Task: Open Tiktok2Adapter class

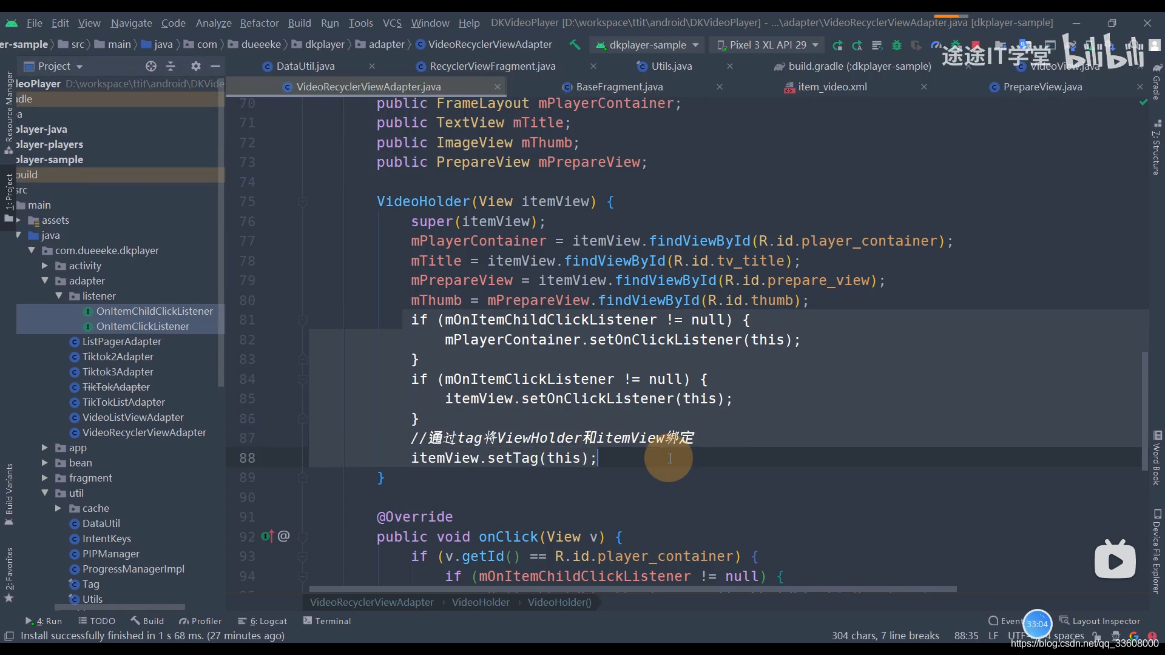Action: click(x=118, y=357)
